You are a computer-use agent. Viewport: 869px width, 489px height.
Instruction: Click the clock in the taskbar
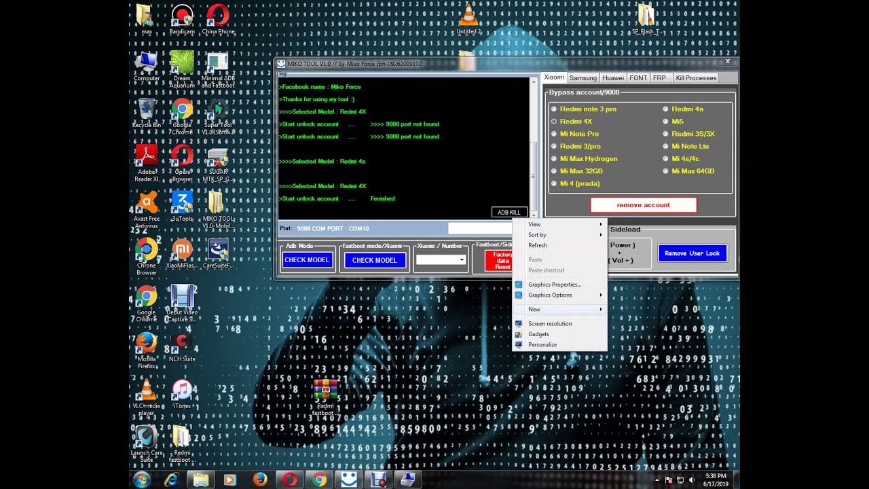click(x=716, y=479)
